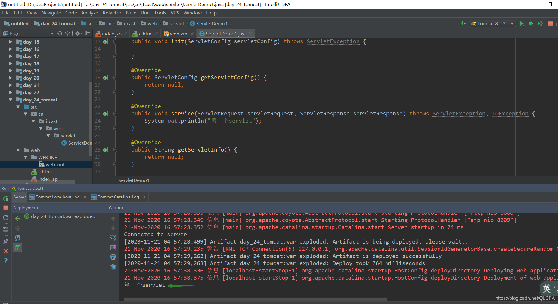Collapse the src folder under day_24_tomcat
Viewport: 558px width, 304px height.
pos(18,107)
